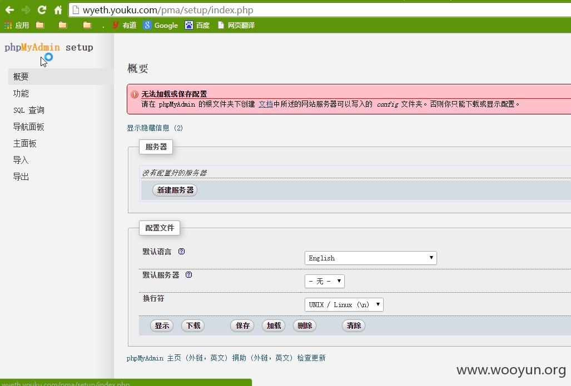Viewport: 571px width, 386px height.
Task: Open the 捐助 footer link
Action: click(x=239, y=358)
